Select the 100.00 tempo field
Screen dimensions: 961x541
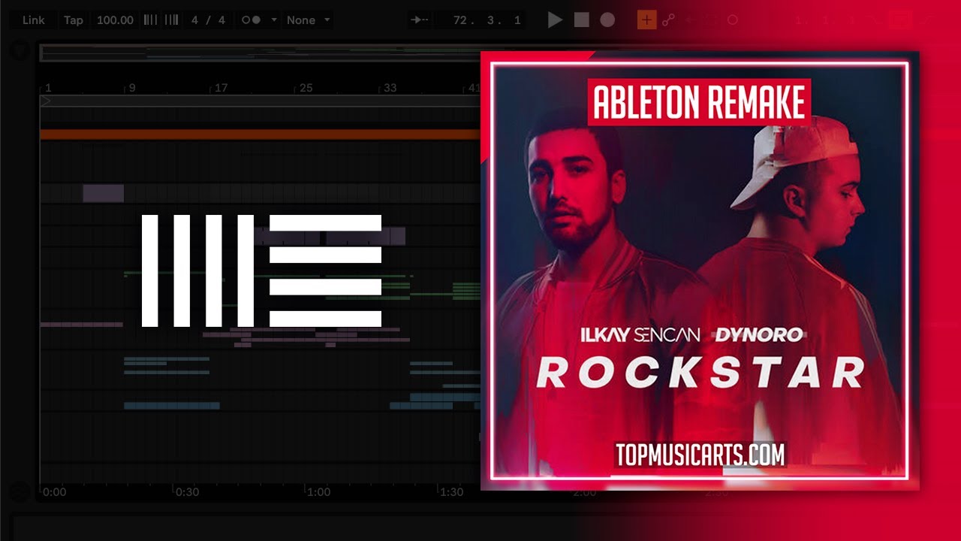coord(115,20)
